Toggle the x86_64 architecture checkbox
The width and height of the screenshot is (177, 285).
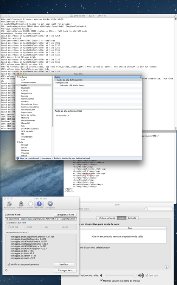click(x=8, y=227)
